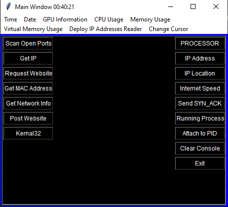
Task: Click Attach to PID button
Action: (200, 133)
